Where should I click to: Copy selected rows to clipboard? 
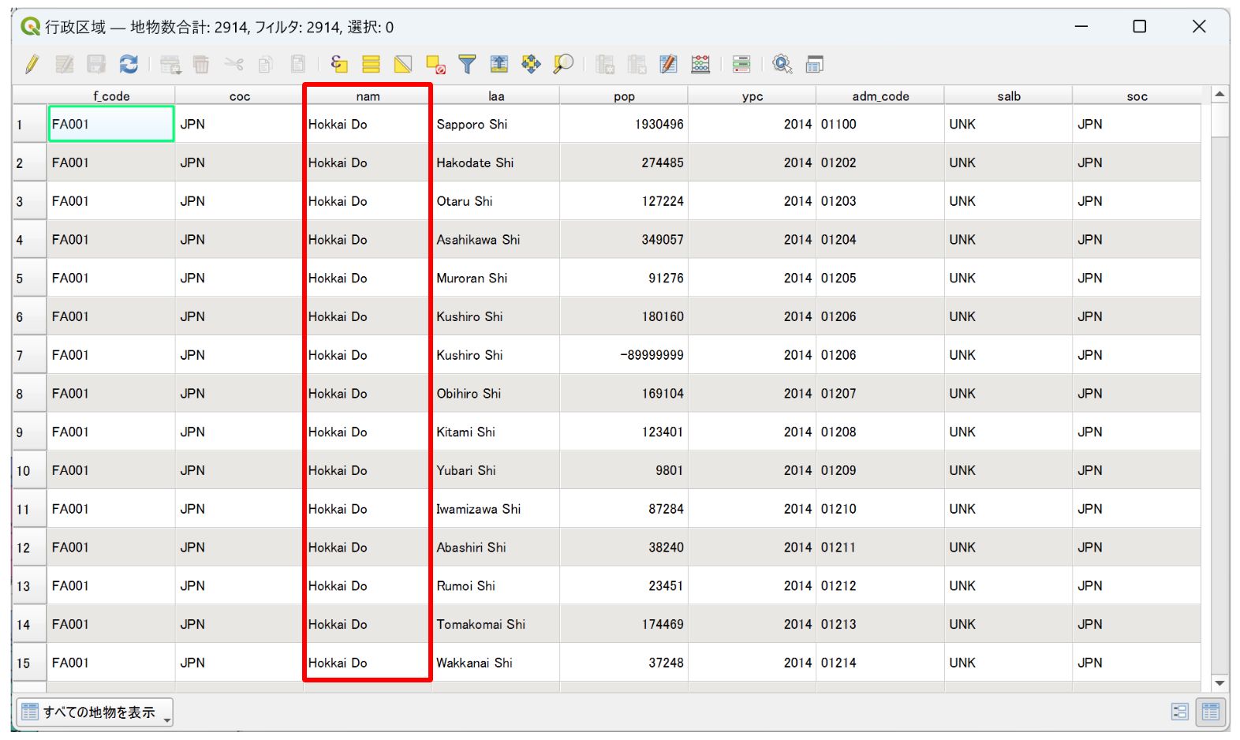(x=266, y=65)
